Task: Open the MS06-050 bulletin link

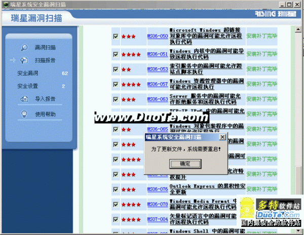Action: (x=158, y=36)
